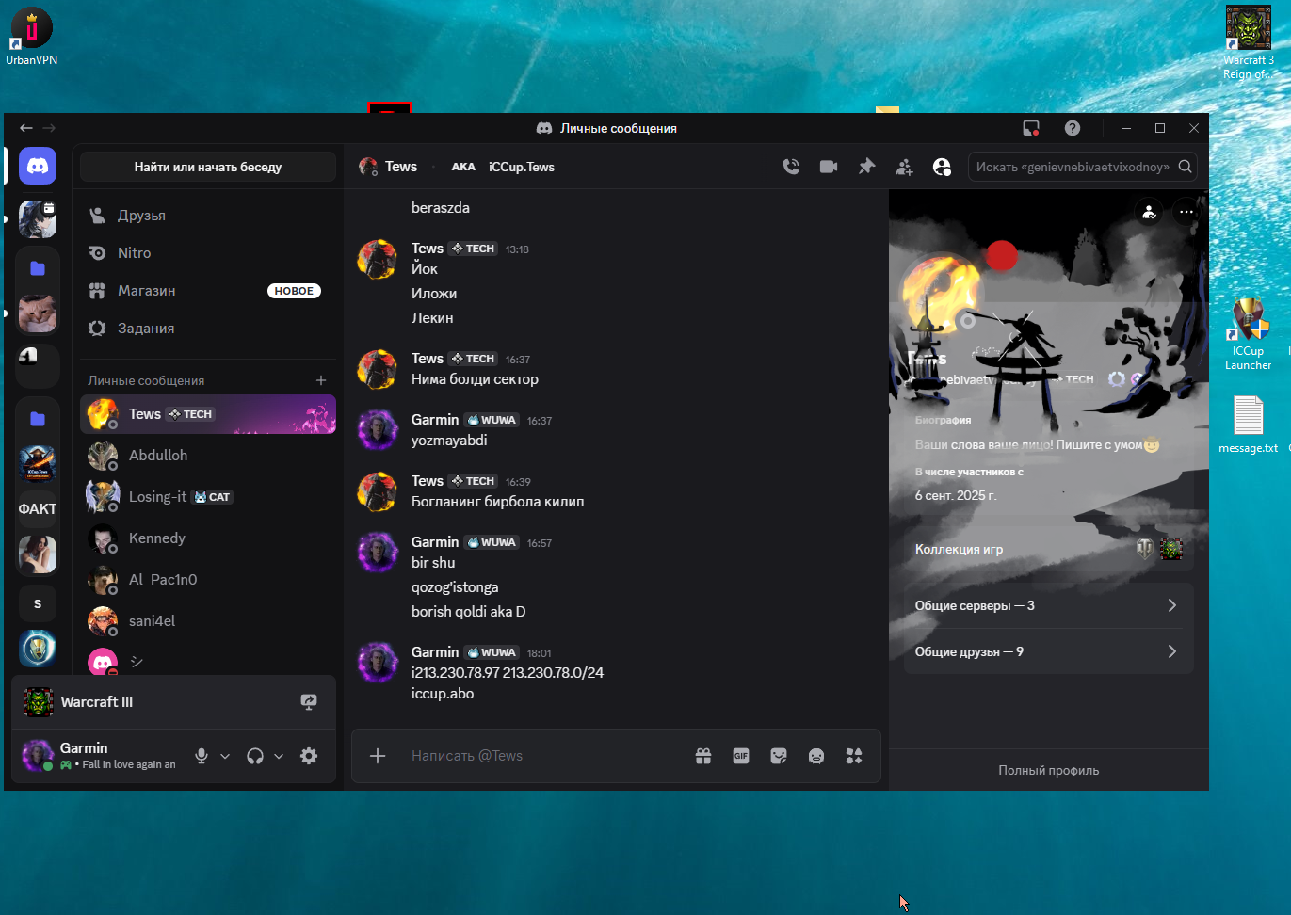Click the Warcraft III activity icon button

(309, 702)
